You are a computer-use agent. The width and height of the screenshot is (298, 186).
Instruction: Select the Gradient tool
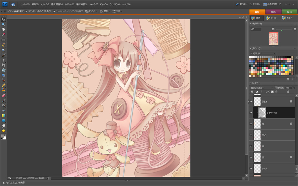pyautogui.click(x=3, y=116)
